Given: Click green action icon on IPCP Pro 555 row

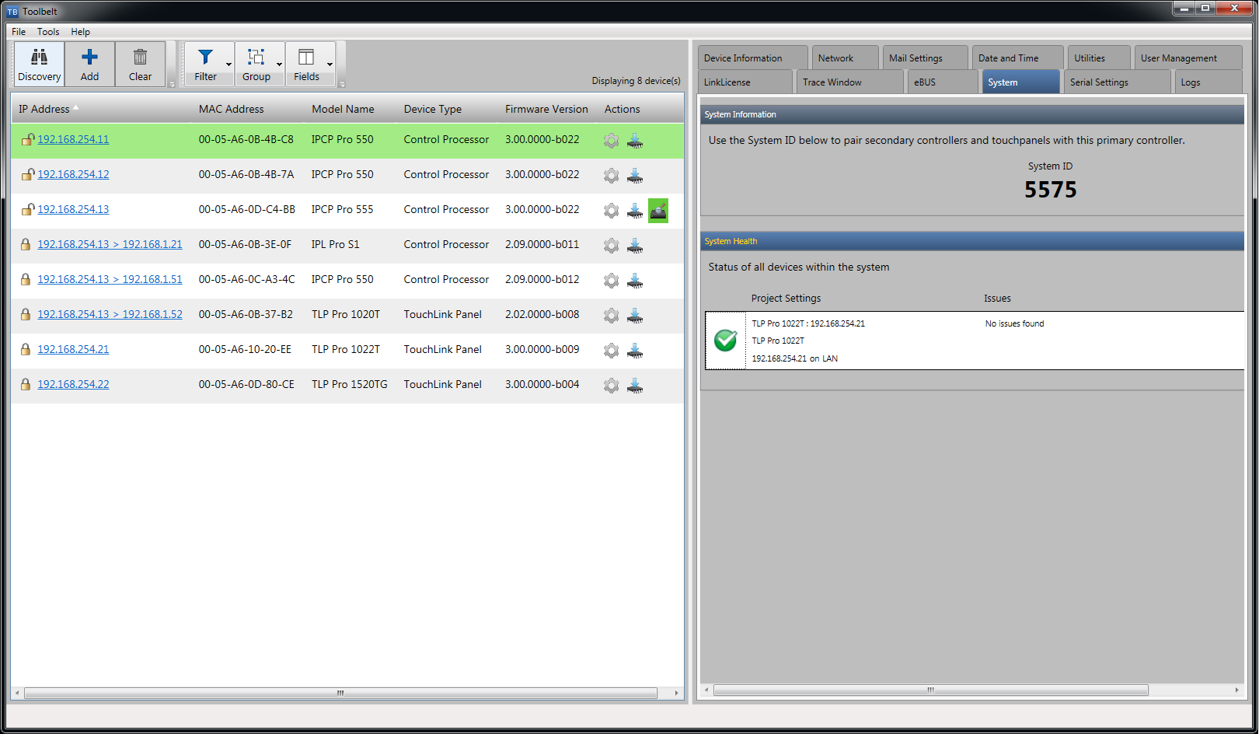Looking at the screenshot, I should coord(658,211).
